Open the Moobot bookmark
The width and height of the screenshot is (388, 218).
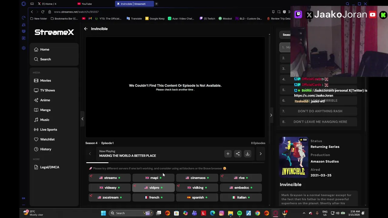tap(225, 18)
